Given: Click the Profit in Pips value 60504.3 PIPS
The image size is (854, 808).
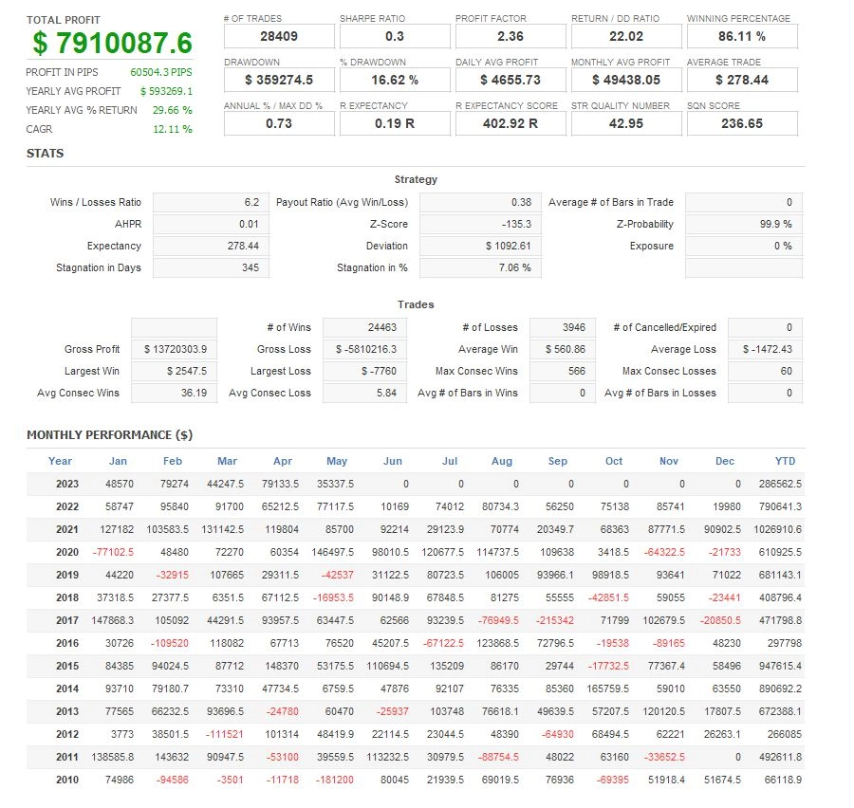Looking at the screenshot, I should click(x=161, y=72).
